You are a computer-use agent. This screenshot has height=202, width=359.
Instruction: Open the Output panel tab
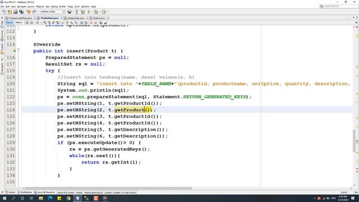coord(10,192)
